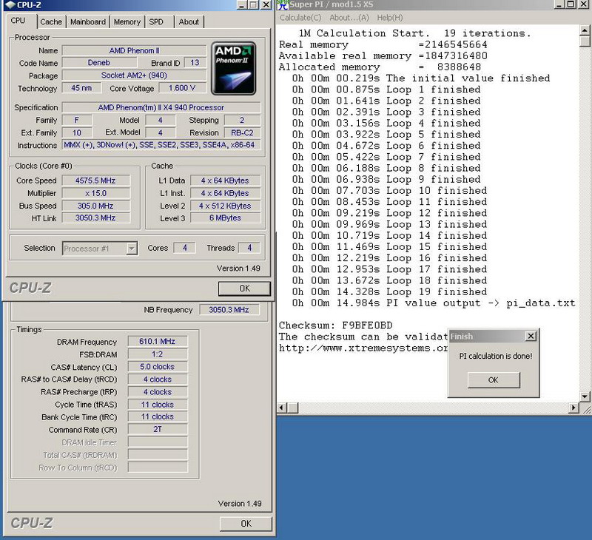592x540 pixels.
Task: Click the Technology value 45 nm
Action: [x=81, y=88]
